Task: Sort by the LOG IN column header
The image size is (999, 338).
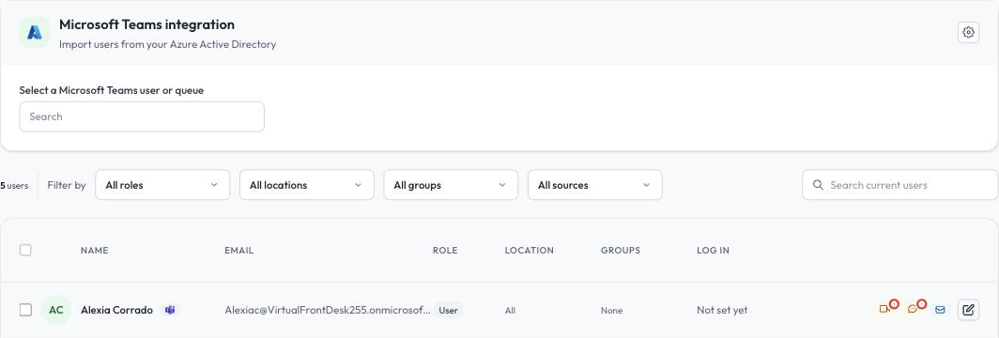Action: [713, 250]
